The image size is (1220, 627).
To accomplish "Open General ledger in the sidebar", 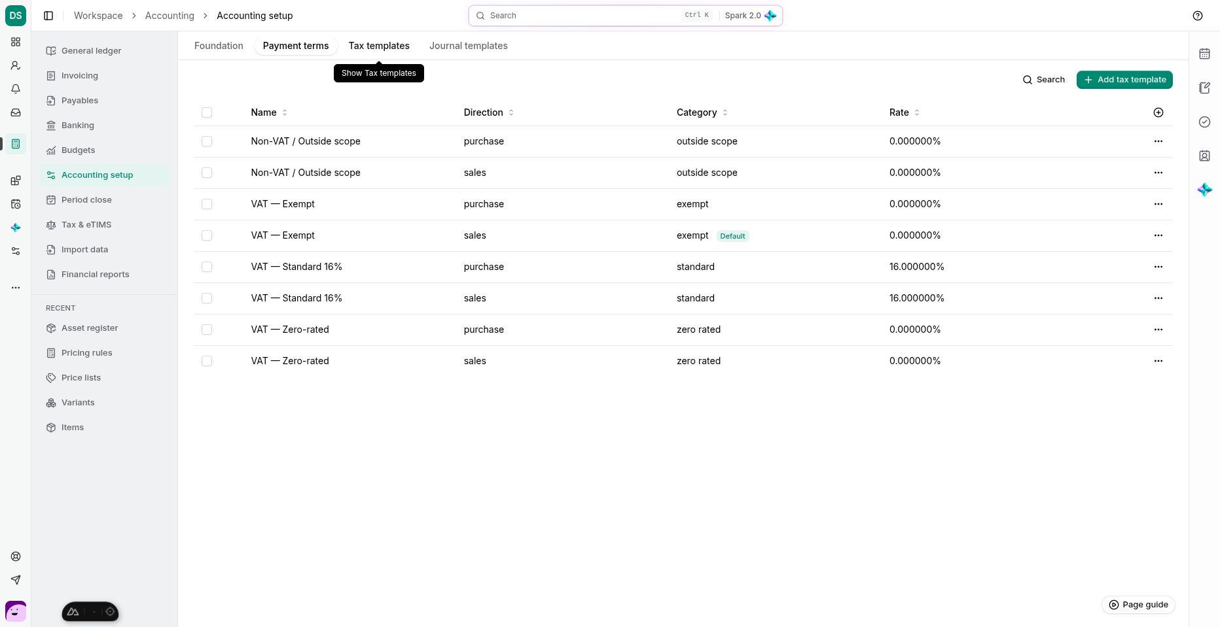I will pyautogui.click(x=104, y=51).
